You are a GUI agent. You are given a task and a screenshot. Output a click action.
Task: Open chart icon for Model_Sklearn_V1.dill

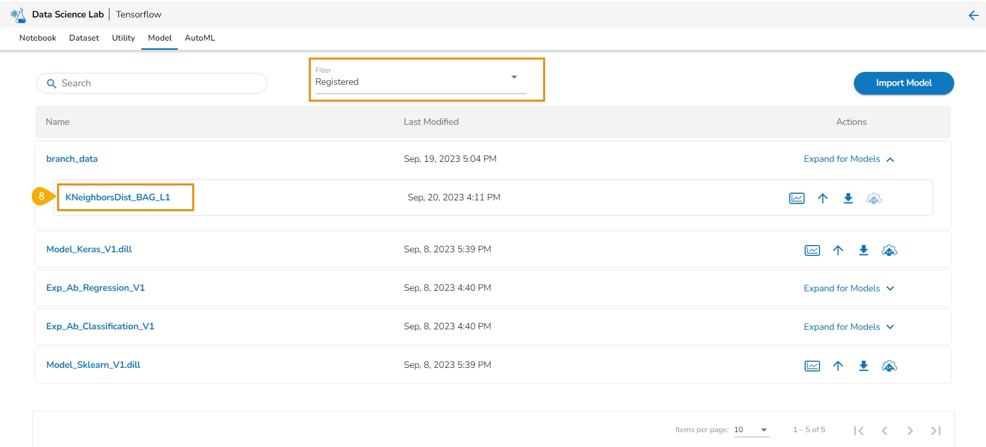coord(812,366)
